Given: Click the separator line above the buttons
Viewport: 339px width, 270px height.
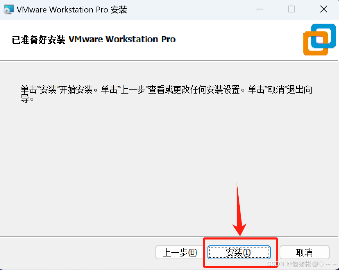Looking at the screenshot, I should pos(102,237).
